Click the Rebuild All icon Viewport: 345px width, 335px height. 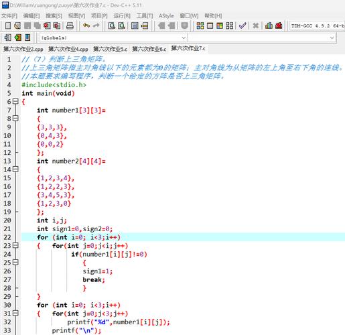[229, 25]
